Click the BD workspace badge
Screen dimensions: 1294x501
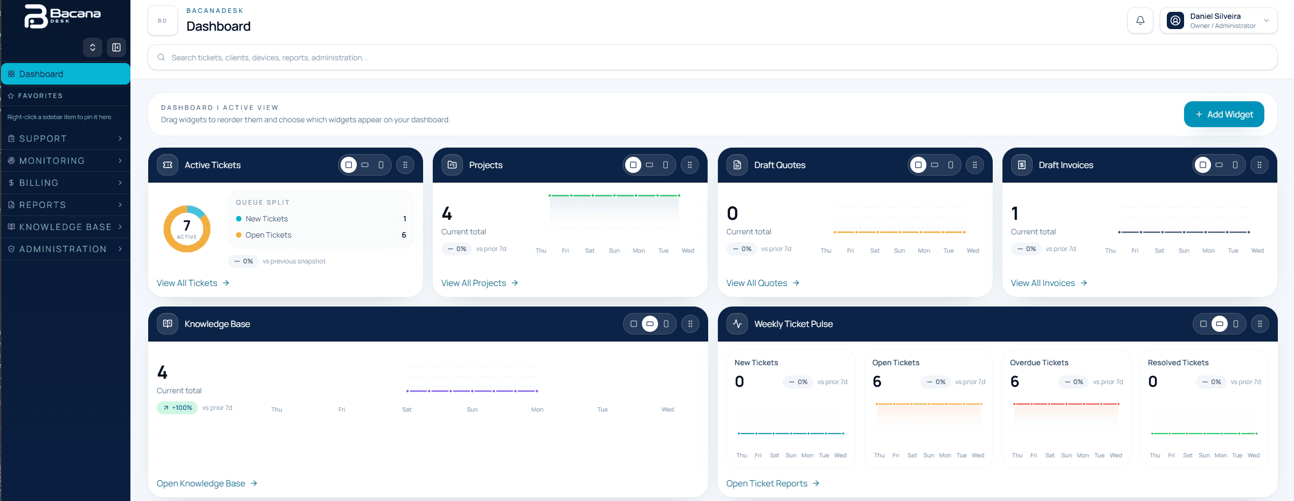coord(162,20)
